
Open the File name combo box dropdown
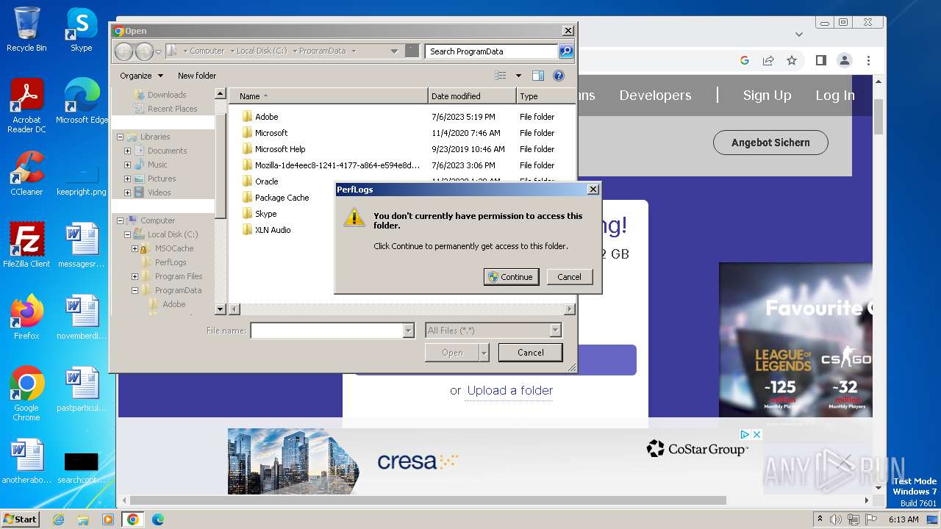click(x=409, y=331)
